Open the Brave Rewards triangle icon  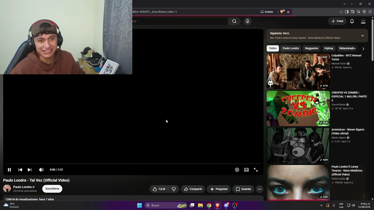pyautogui.click(x=288, y=12)
